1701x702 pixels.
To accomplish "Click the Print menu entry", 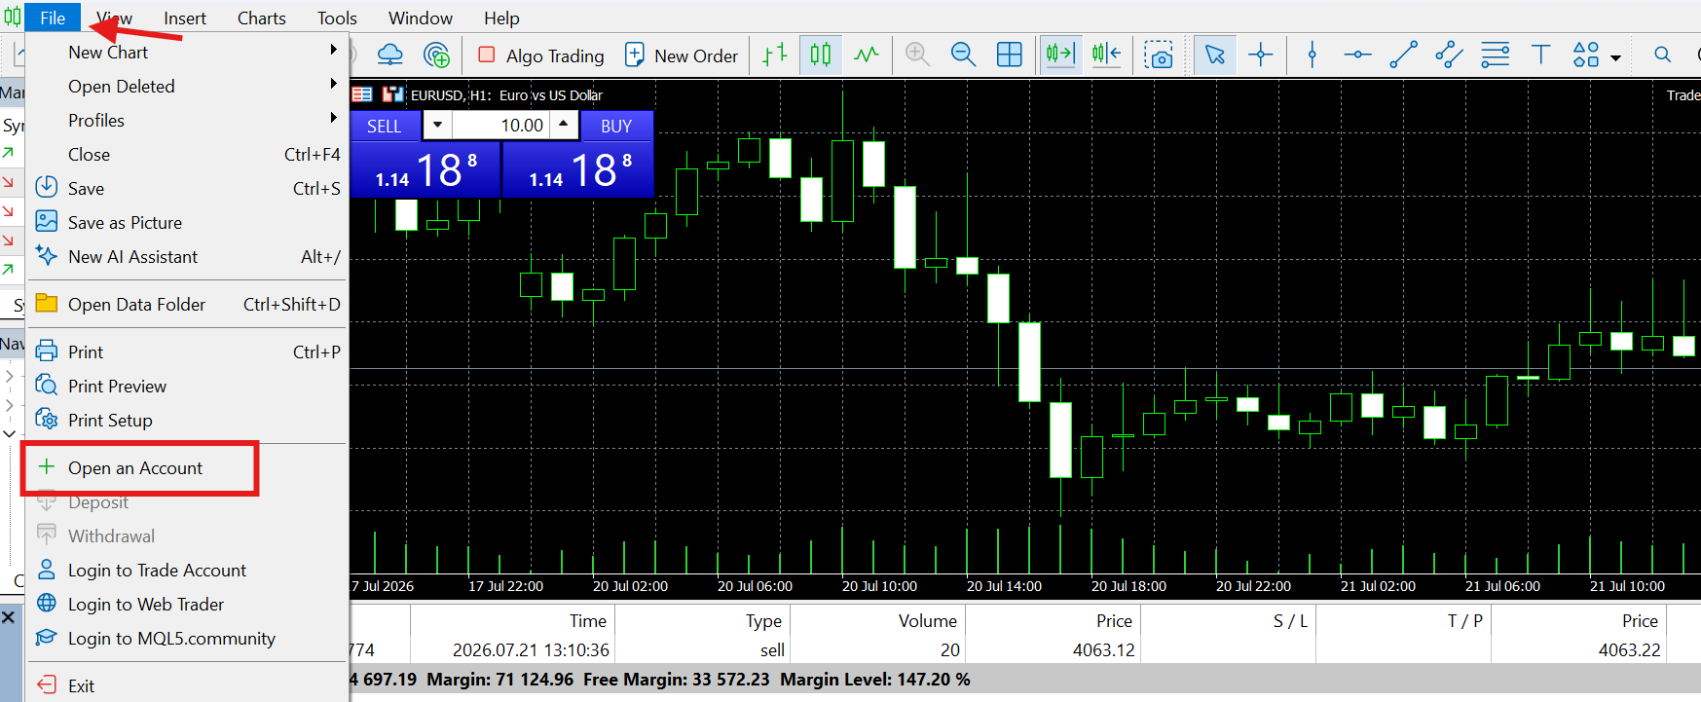I will [187, 351].
